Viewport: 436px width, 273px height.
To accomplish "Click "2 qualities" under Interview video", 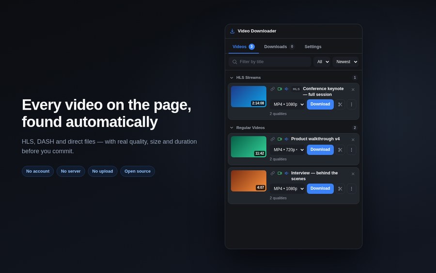I will tap(278, 198).
